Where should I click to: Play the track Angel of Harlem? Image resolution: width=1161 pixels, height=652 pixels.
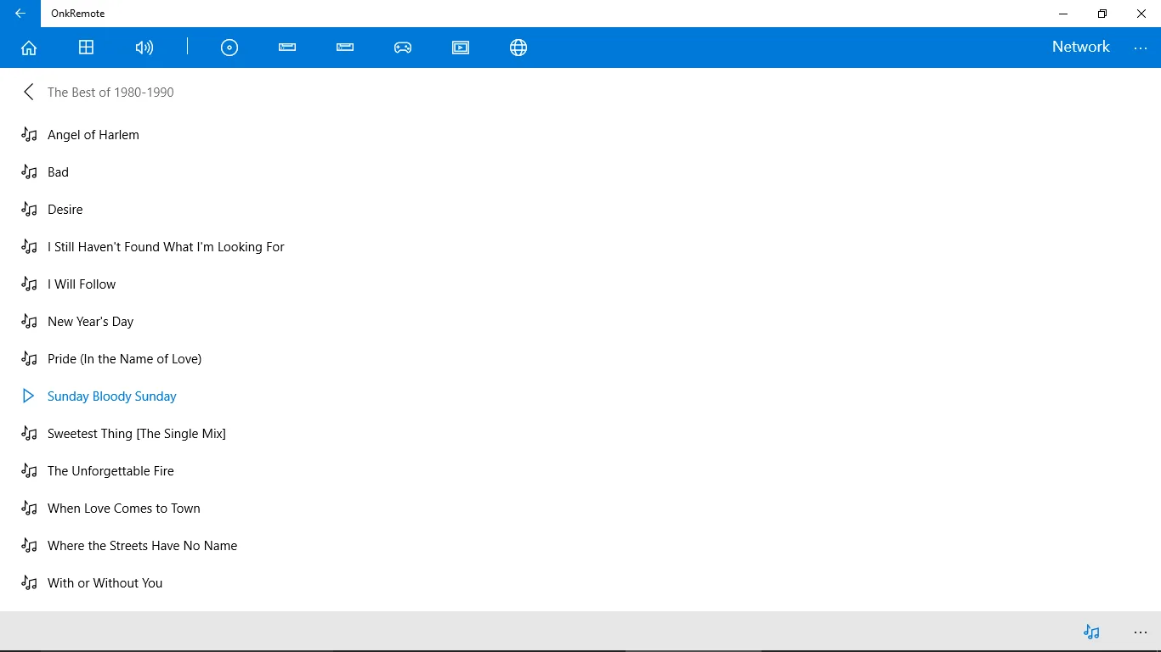coord(93,135)
